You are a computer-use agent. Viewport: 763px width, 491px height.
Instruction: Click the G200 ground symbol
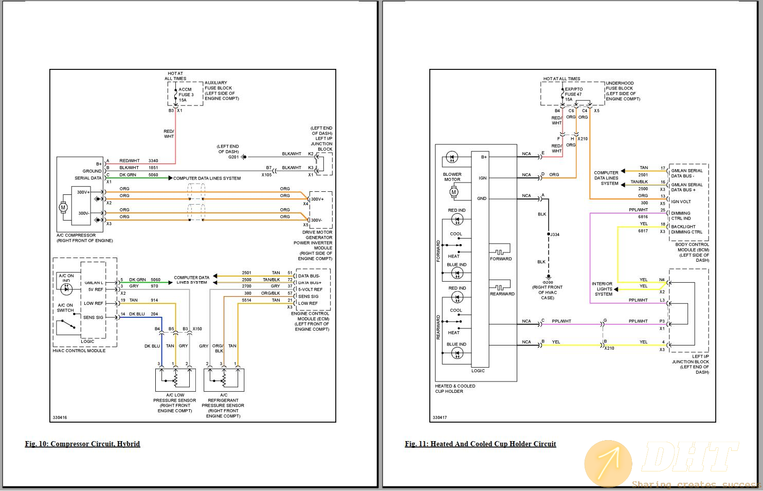pos(548,278)
